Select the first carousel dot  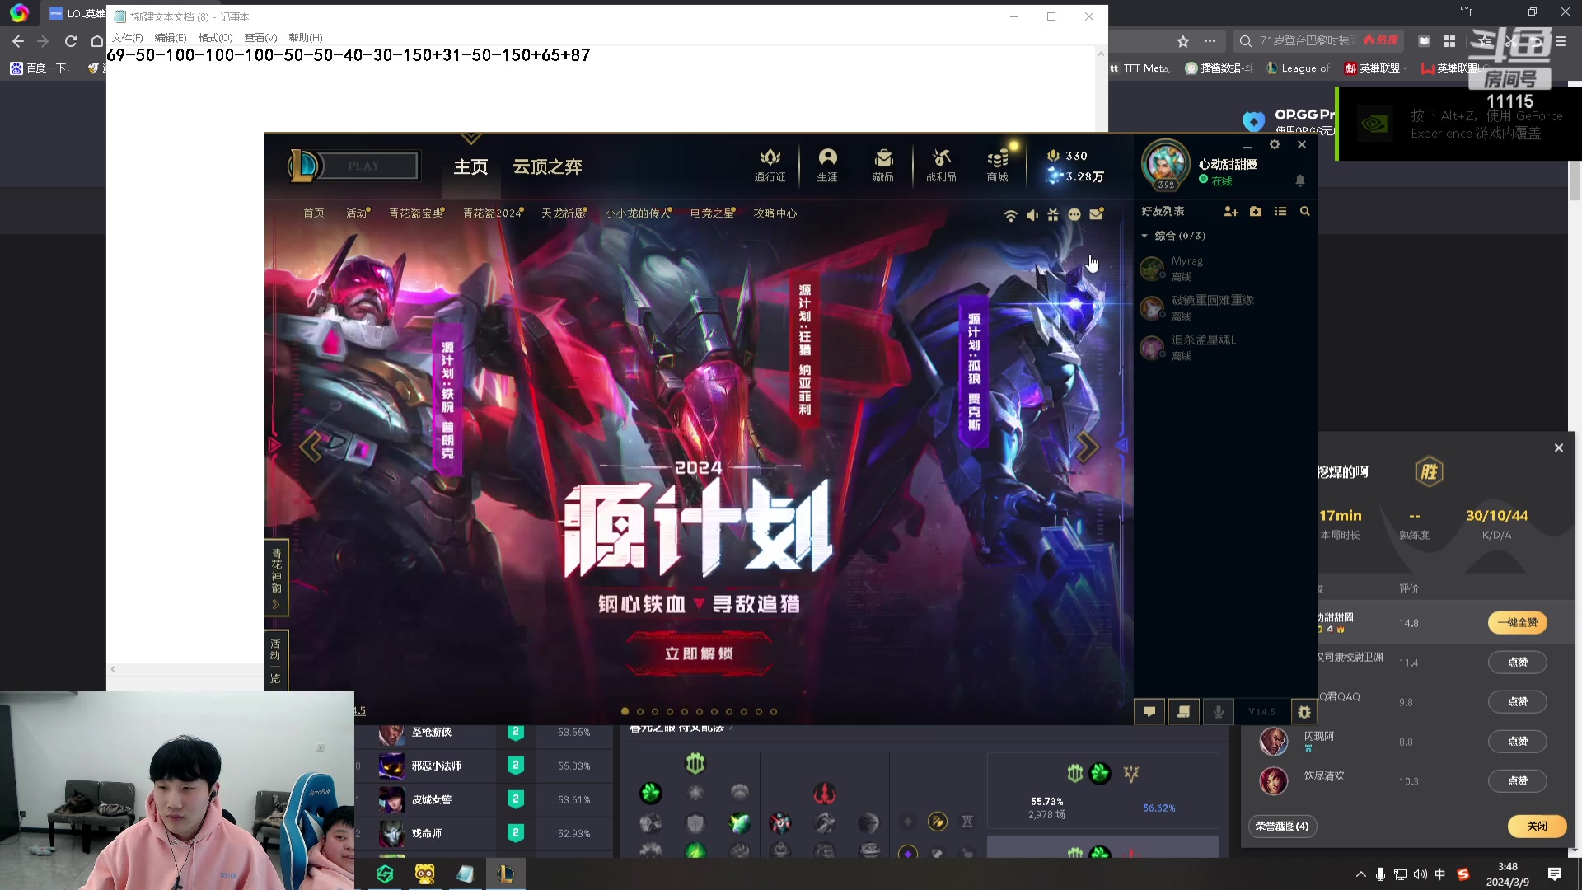tap(625, 711)
